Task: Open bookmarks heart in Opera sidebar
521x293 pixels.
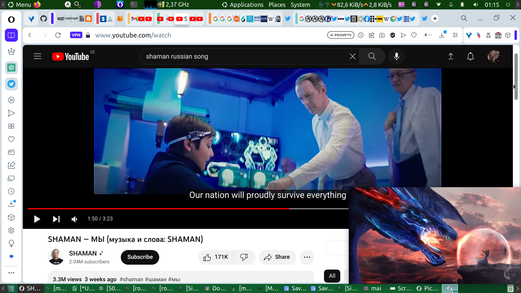Action: pos(11,139)
